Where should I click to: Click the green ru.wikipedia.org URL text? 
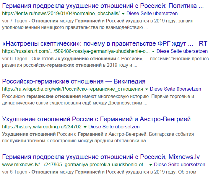tap(72, 89)
